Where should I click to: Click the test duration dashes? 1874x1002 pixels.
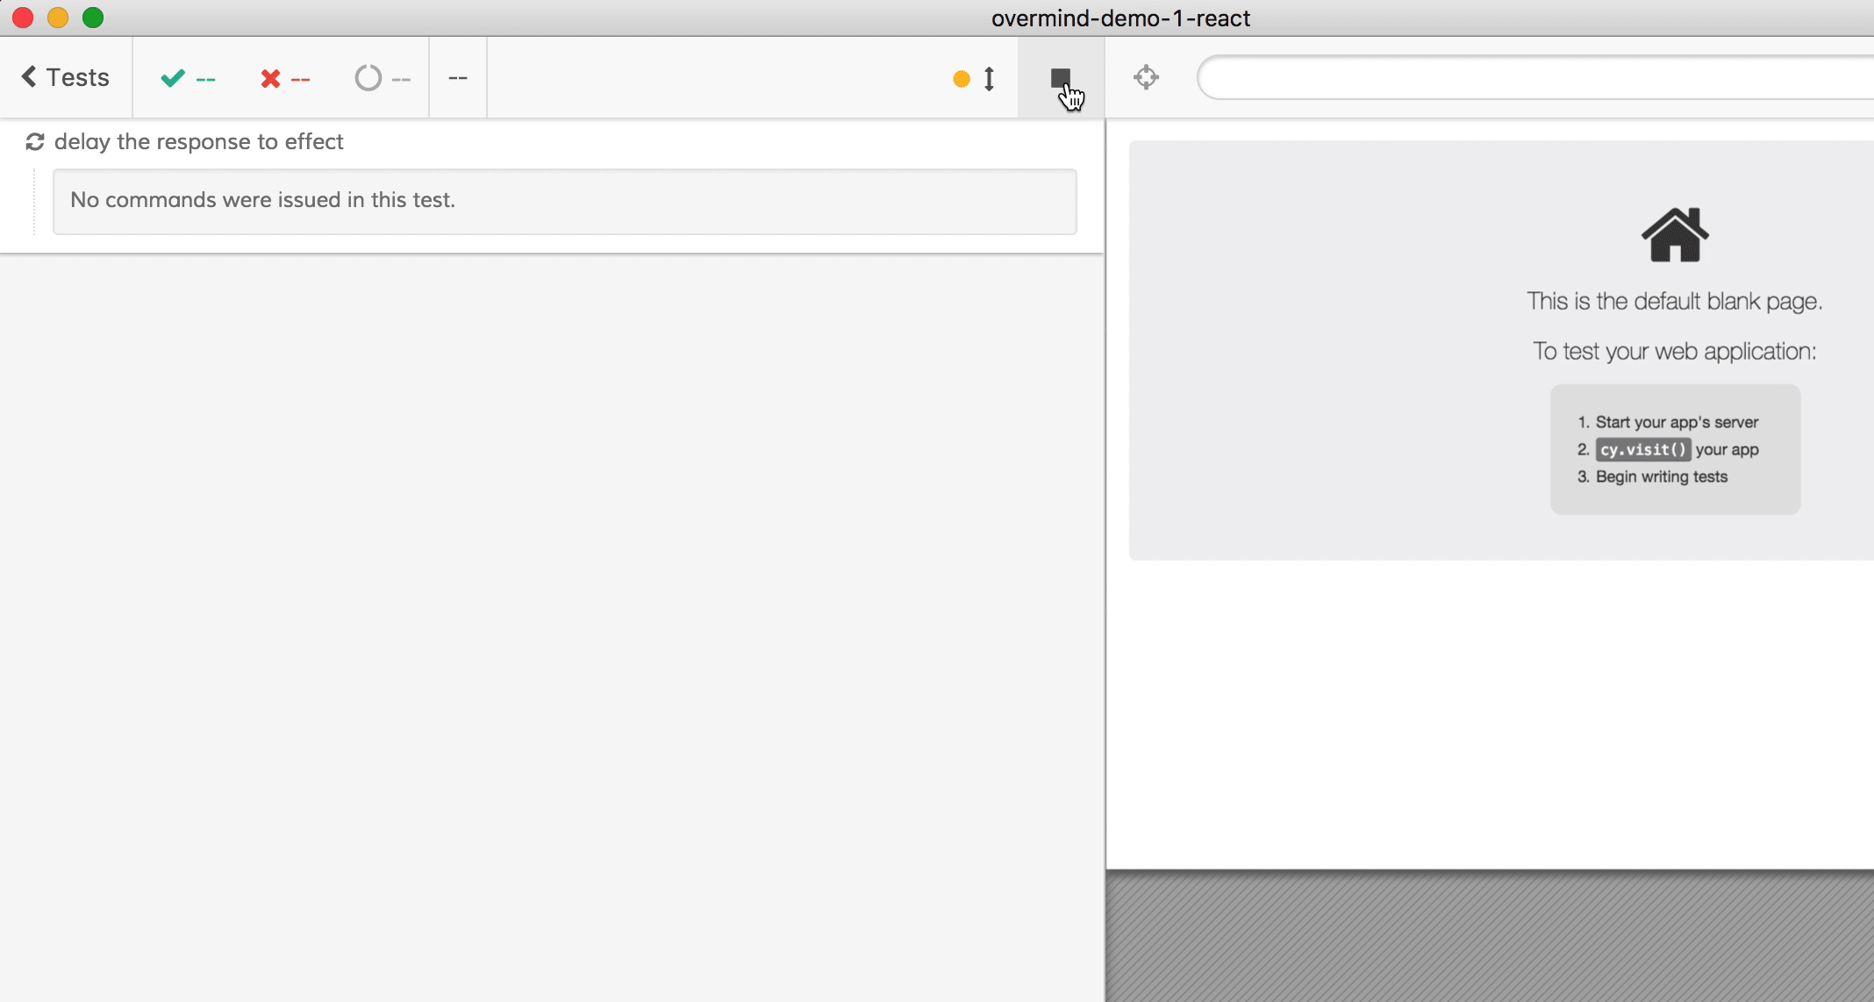[458, 78]
